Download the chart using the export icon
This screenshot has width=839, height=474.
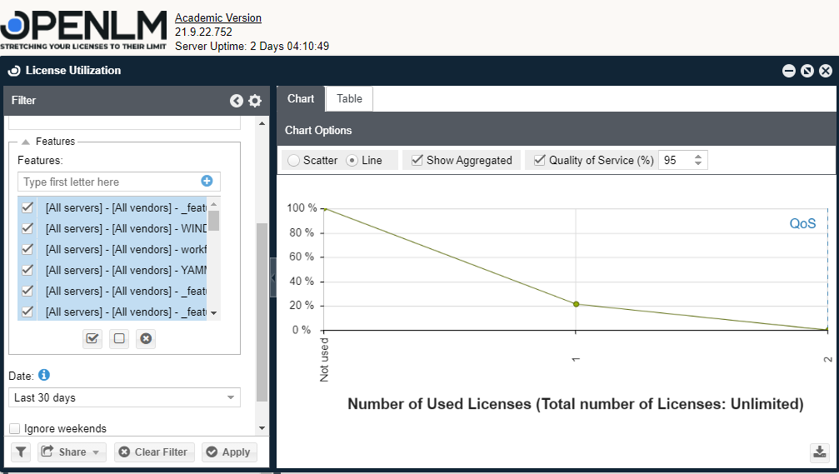click(820, 452)
